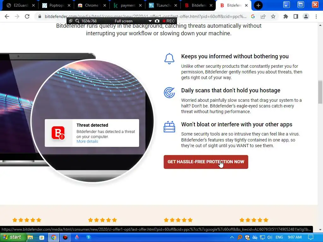Open Microsoft Store taskbar icon

point(42,238)
